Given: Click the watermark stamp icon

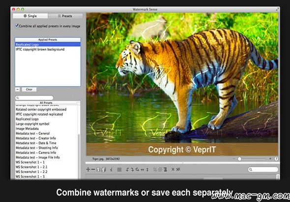Looking at the screenshot, I should 165,170.
